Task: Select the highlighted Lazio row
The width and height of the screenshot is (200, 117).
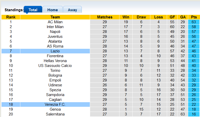Action: point(55,51)
